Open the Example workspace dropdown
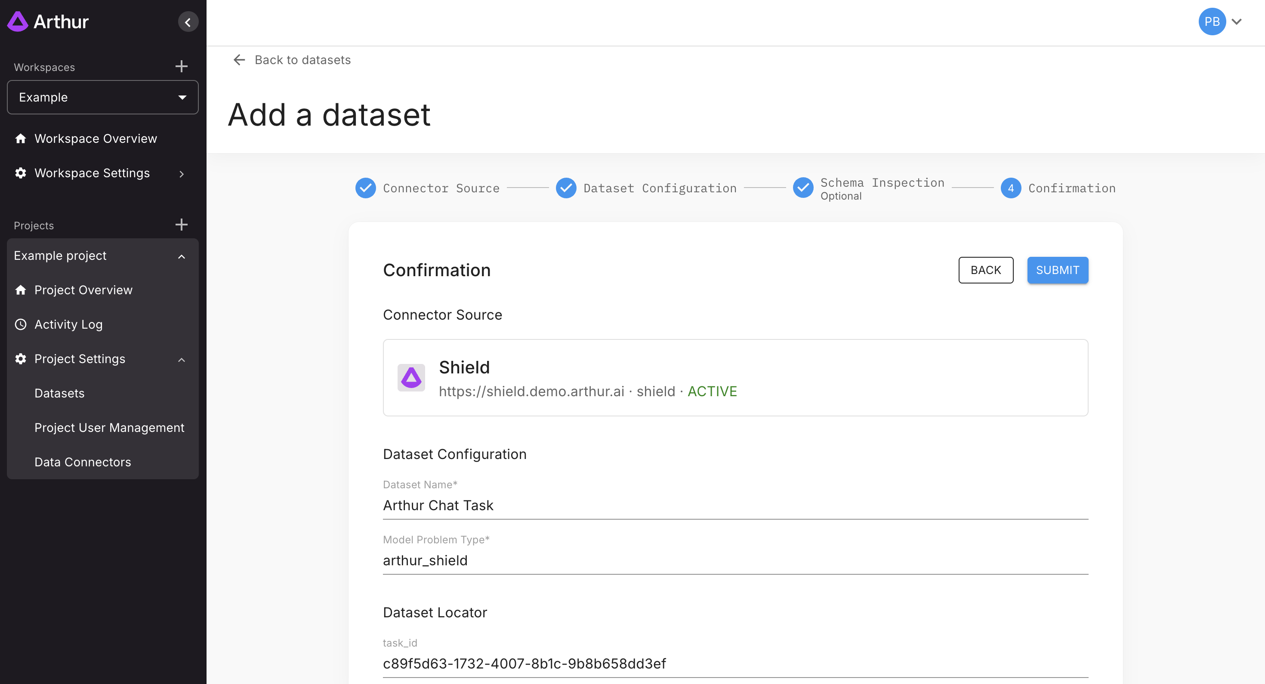 pos(103,97)
